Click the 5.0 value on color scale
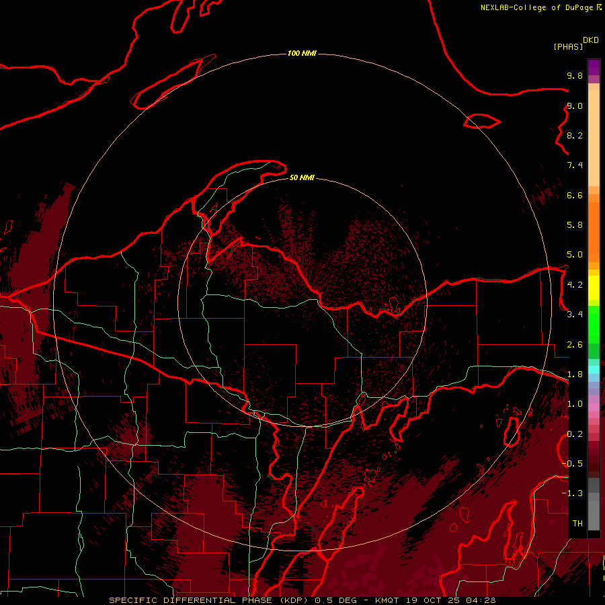The width and height of the screenshot is (605, 605). click(575, 255)
